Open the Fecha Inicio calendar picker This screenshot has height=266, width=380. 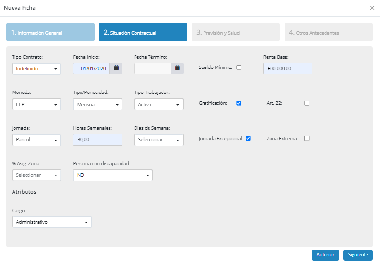(x=116, y=68)
